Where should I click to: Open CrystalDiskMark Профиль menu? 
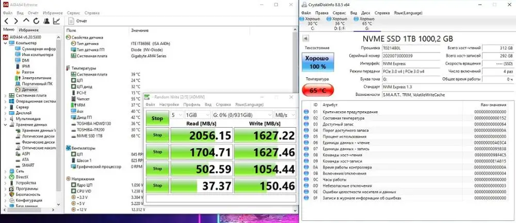pyautogui.click(x=192, y=105)
